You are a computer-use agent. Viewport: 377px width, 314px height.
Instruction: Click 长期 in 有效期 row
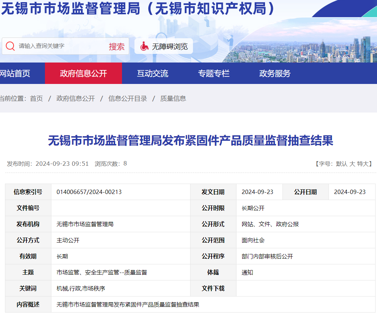(62, 256)
